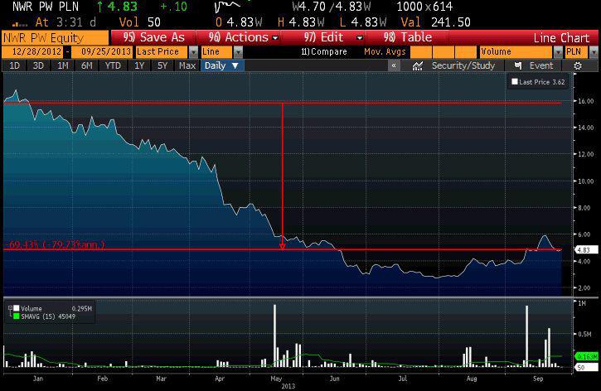
Task: Switch to the YTD range tab
Action: click(112, 65)
